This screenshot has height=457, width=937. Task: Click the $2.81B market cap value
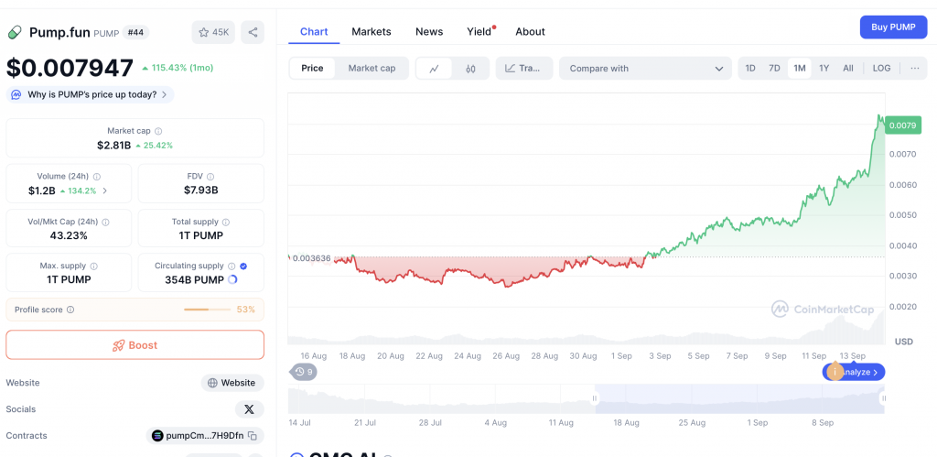[x=113, y=145]
